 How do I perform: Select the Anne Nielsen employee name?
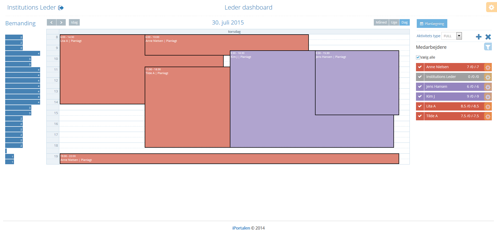pos(437,67)
